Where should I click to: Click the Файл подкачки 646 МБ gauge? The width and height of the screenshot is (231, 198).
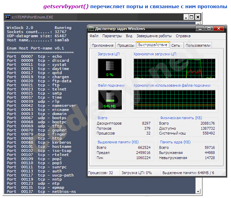click(x=109, y=99)
